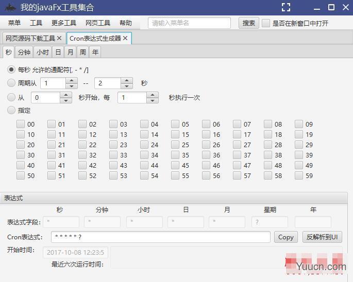Click the 搜索 button

[249, 23]
